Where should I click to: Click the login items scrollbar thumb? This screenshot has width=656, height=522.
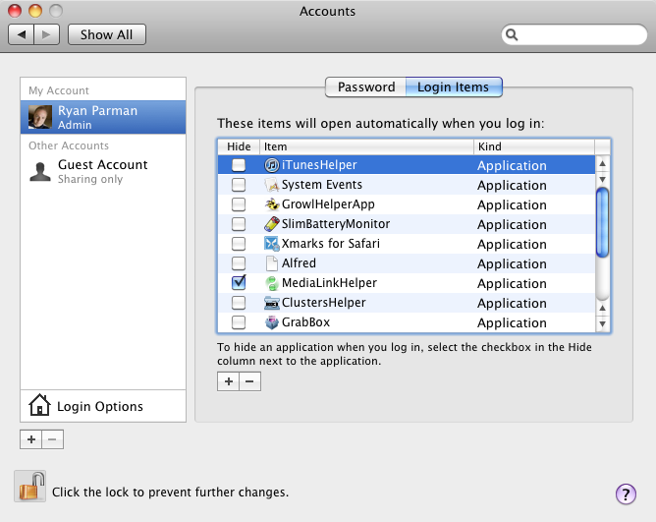click(602, 222)
